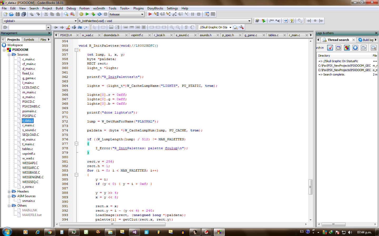This screenshot has height=236, width=379.
Task: Collapse the ASM Sources folder
Action: coord(9,196)
